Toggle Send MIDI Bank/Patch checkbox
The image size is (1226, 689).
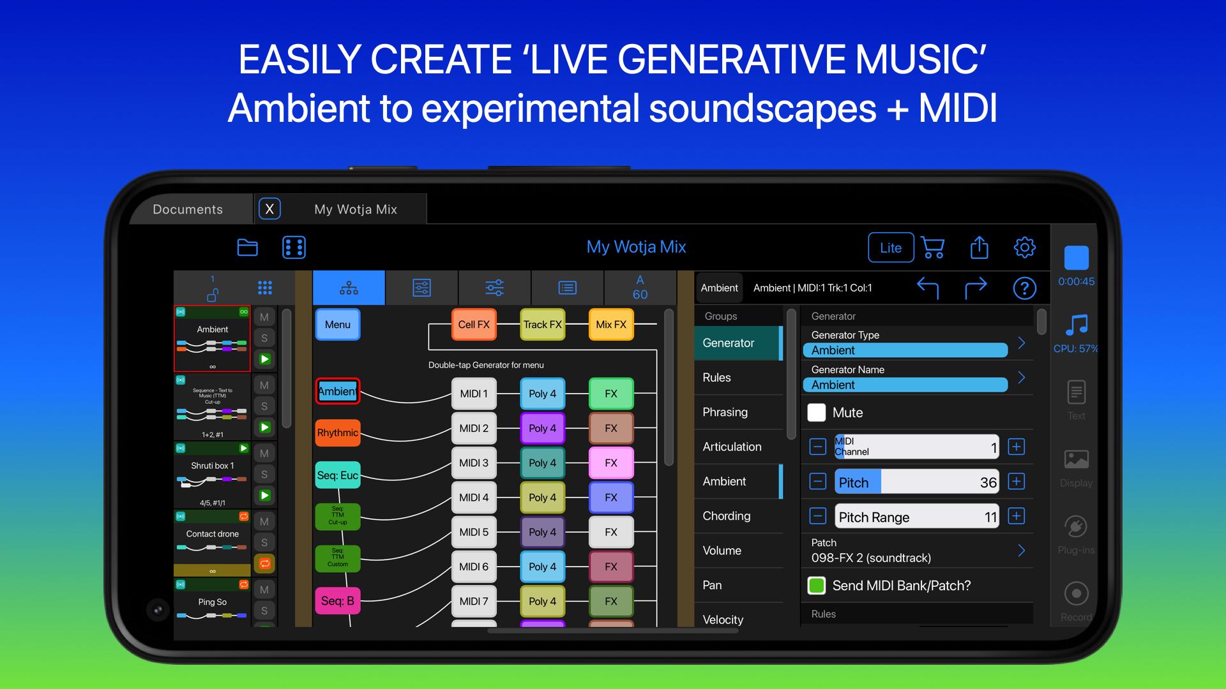[817, 586]
